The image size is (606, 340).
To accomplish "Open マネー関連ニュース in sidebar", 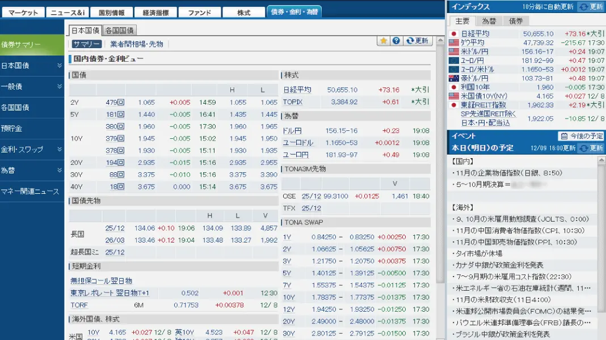I will [x=32, y=192].
